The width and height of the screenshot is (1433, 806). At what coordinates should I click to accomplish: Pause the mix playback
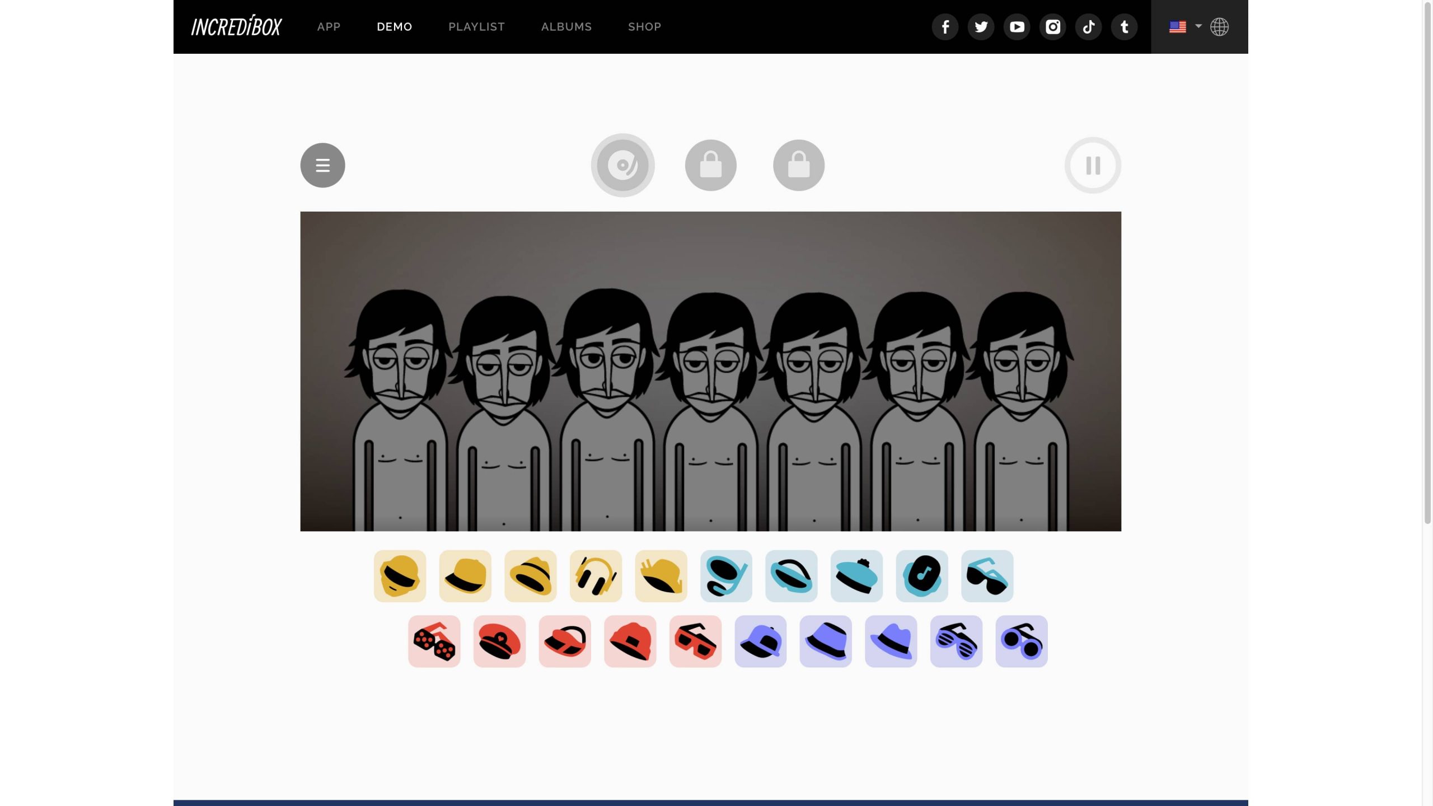click(x=1093, y=165)
